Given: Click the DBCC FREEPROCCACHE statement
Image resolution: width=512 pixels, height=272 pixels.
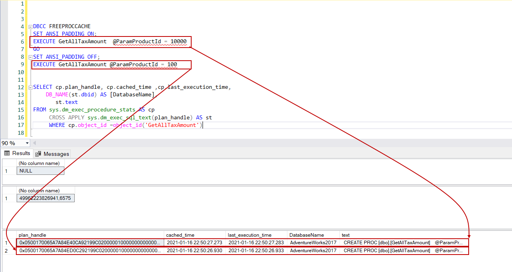Looking at the screenshot, I should pos(62,27).
